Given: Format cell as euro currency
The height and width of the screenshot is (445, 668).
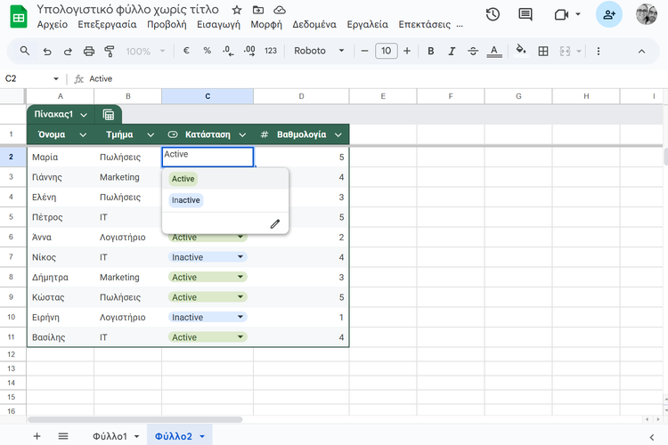Looking at the screenshot, I should tap(186, 51).
